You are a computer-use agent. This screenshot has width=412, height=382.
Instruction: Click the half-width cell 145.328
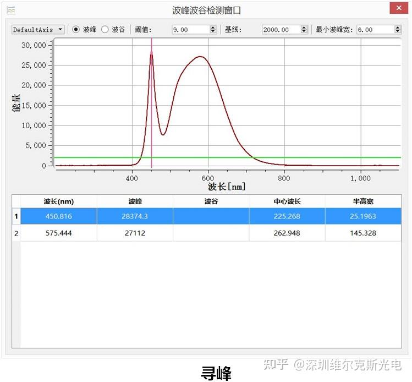(363, 233)
